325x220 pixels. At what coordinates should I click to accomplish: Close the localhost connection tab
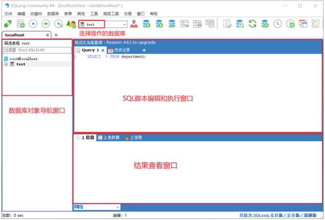click(47, 35)
